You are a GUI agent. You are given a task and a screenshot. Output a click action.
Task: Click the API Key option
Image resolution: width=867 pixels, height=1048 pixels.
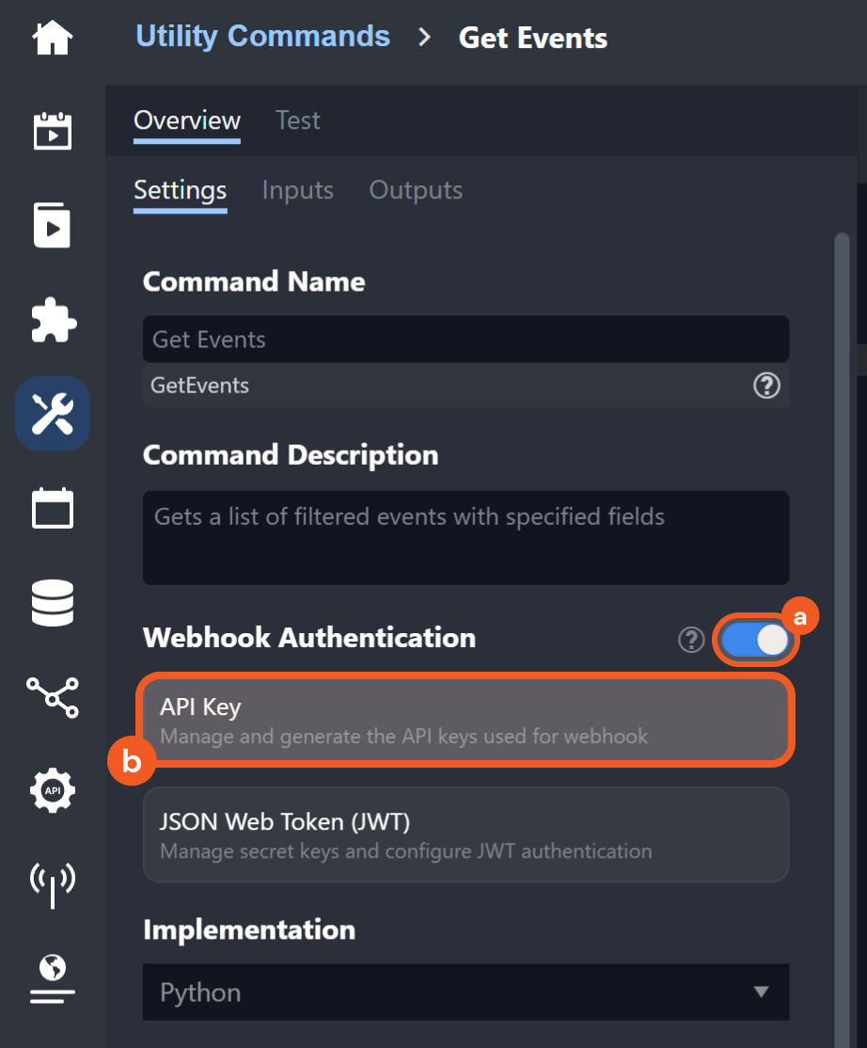tap(465, 720)
